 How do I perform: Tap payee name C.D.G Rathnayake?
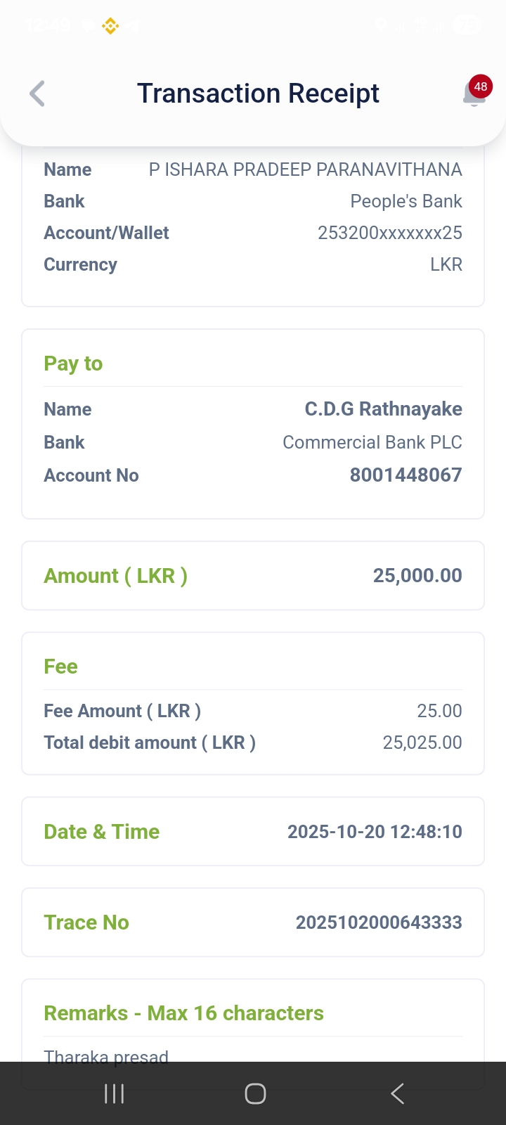coord(383,409)
